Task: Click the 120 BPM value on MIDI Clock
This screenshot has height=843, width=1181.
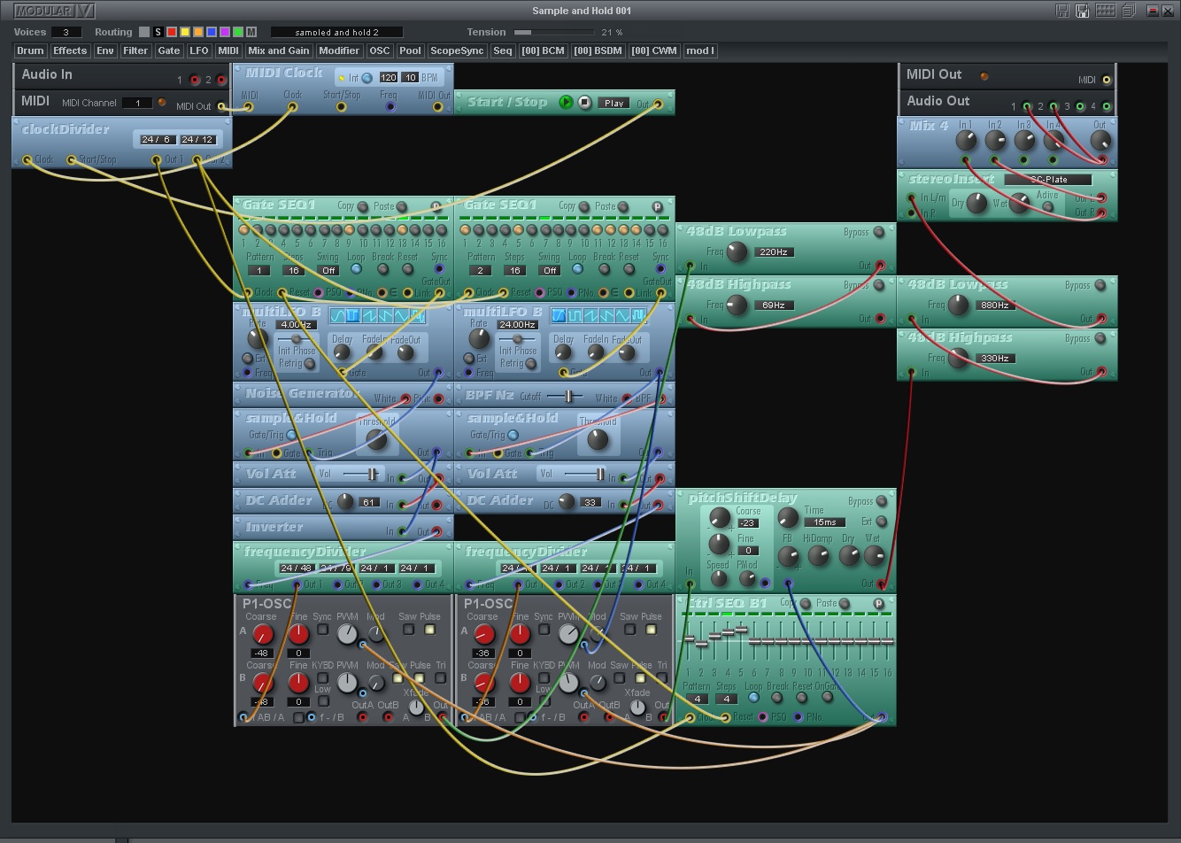Action: [x=388, y=78]
